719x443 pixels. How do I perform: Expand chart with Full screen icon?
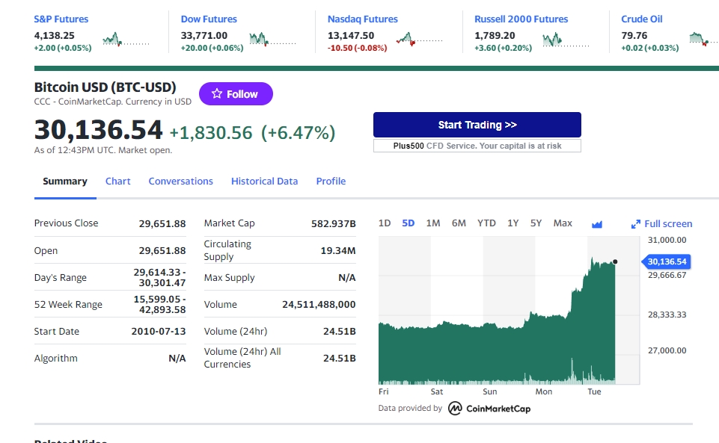coord(662,224)
